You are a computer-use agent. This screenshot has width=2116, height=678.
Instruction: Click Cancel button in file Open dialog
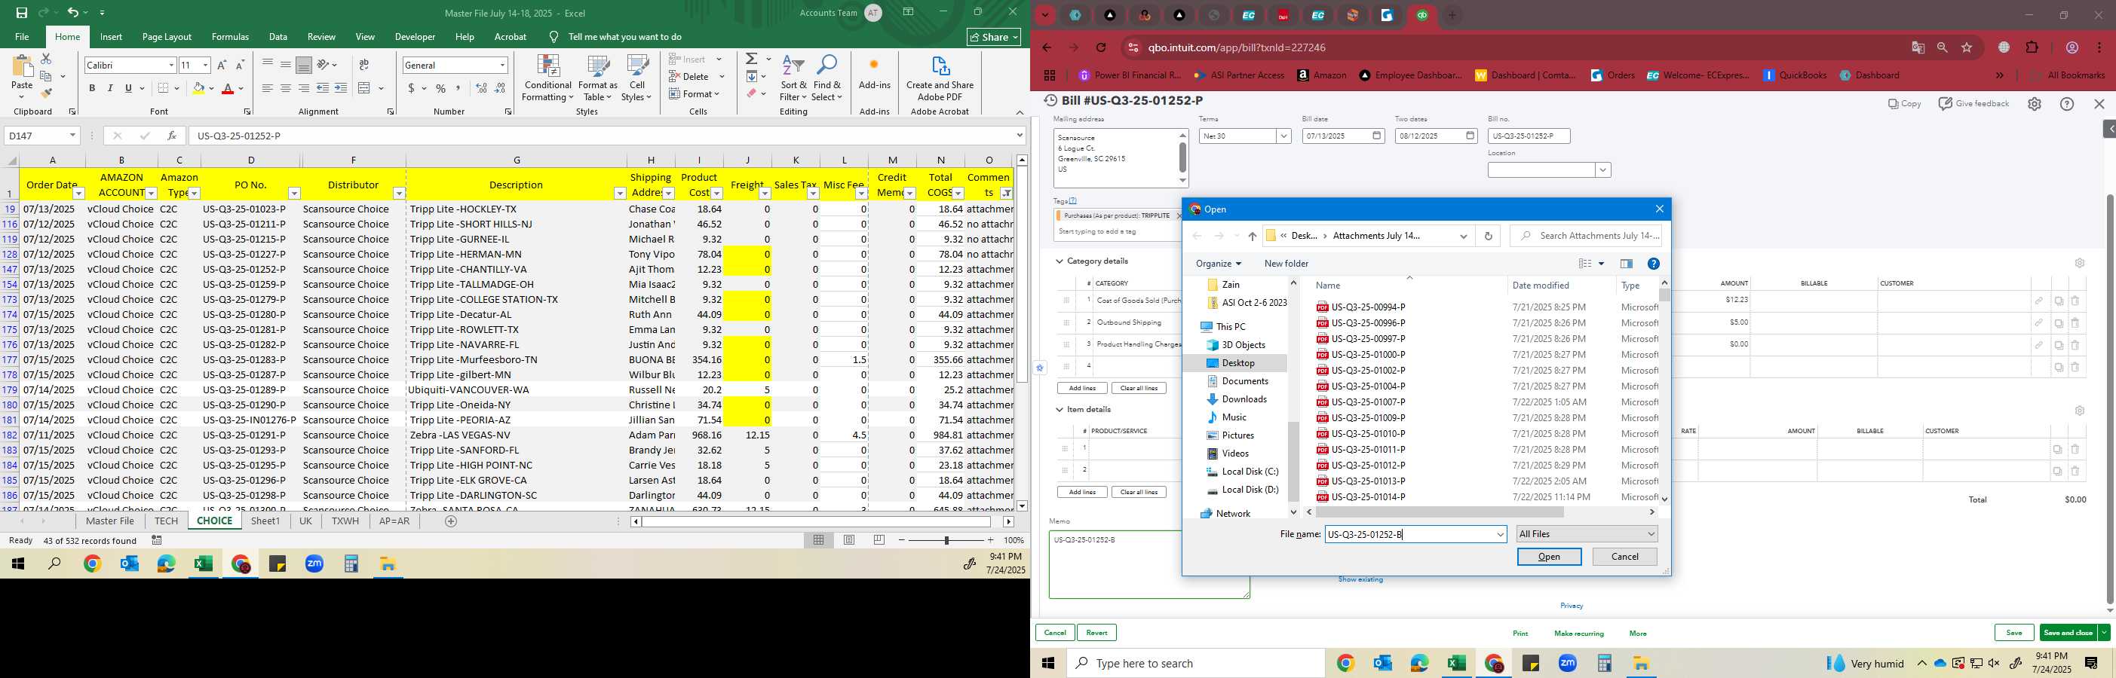tap(1624, 557)
